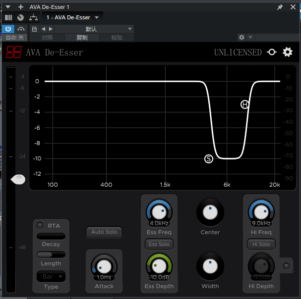Open the 1 - AVA De-Esser selector

[72, 17]
